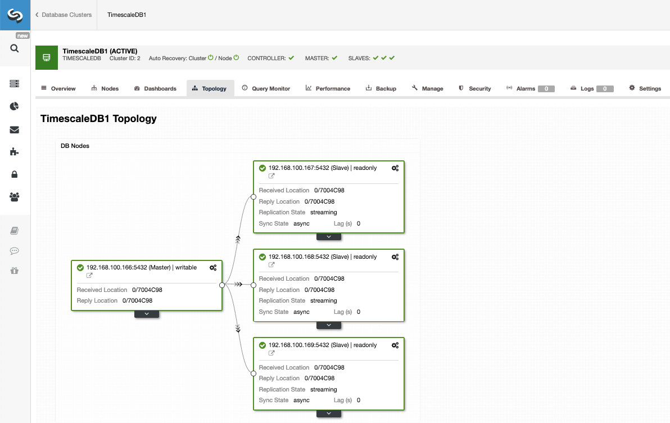This screenshot has width=670, height=423.
Task: Click the first SLAVES status checkmark
Action: (375, 58)
